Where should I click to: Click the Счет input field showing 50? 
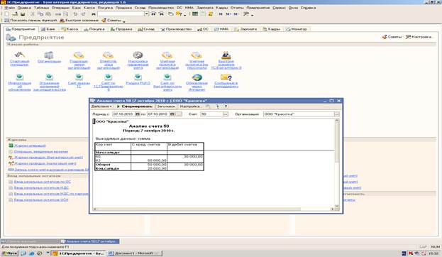[211, 114]
